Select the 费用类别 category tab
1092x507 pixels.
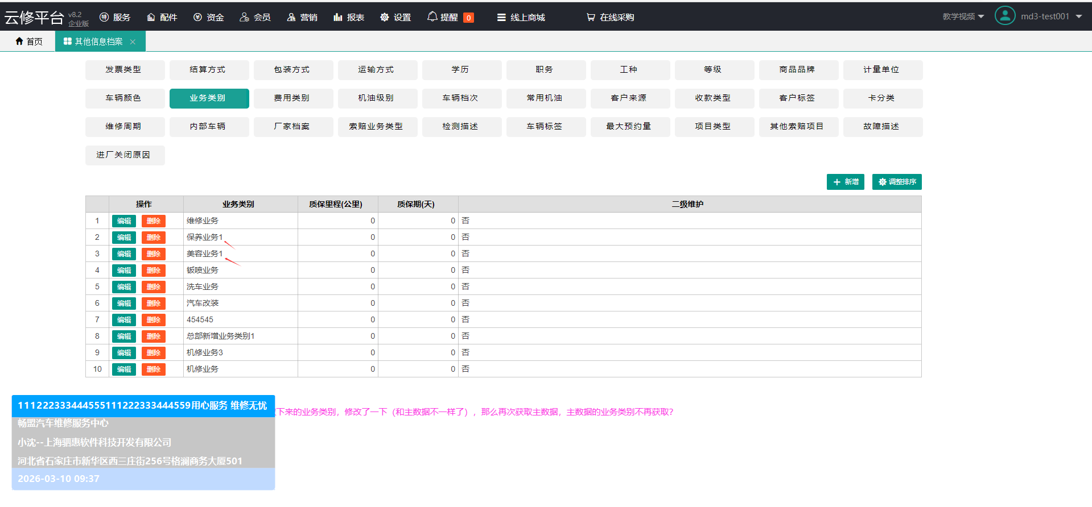click(291, 98)
